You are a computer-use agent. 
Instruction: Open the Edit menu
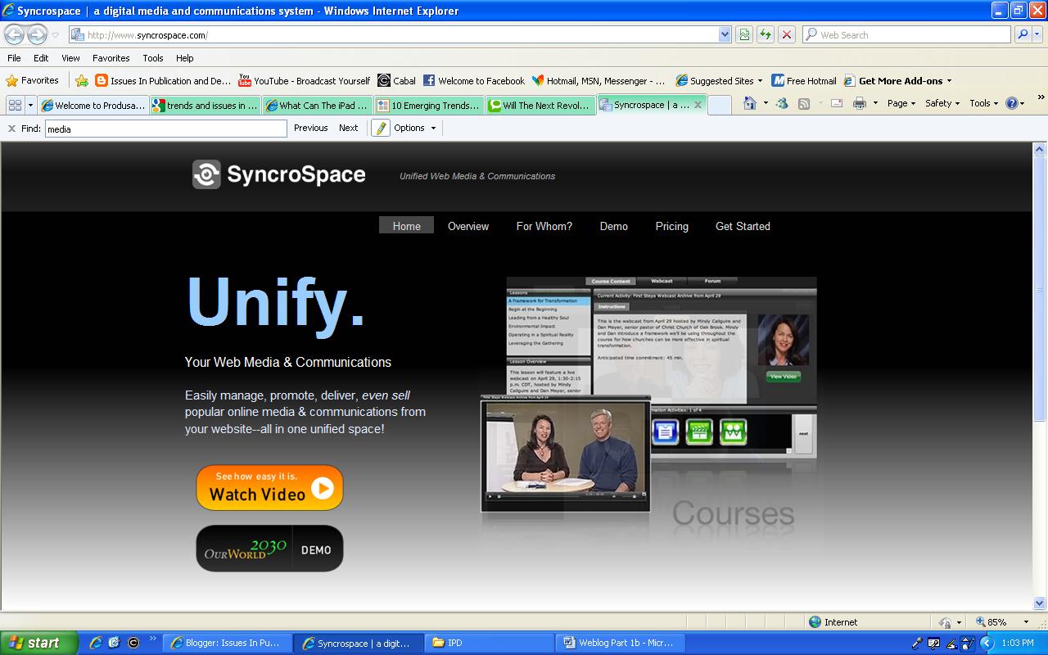pos(41,58)
